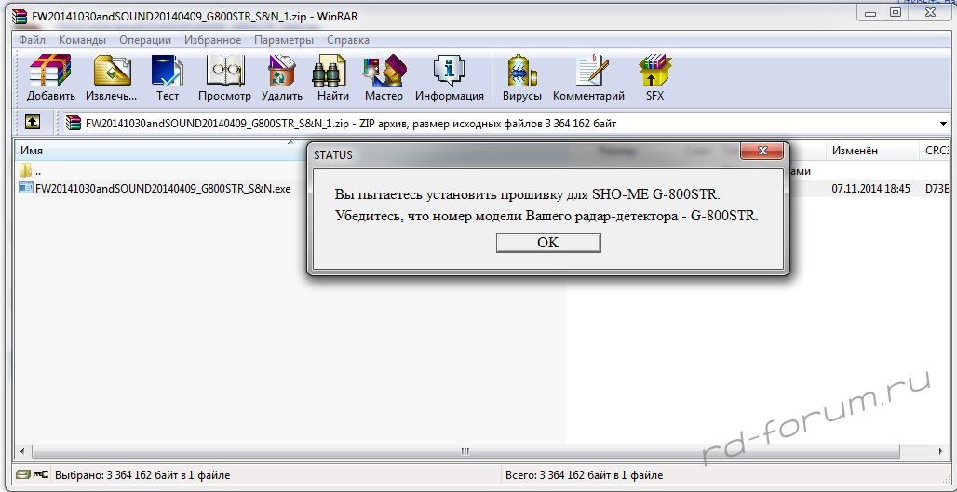Confirm the STATUS dialog with OK

548,243
